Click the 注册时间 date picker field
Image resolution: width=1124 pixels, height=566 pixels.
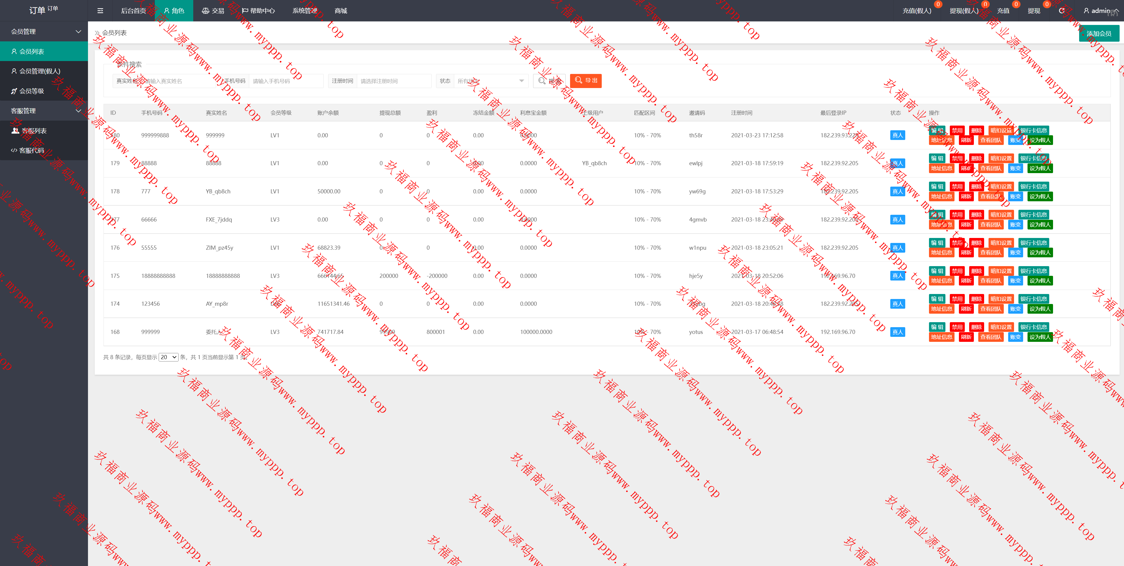click(x=394, y=81)
